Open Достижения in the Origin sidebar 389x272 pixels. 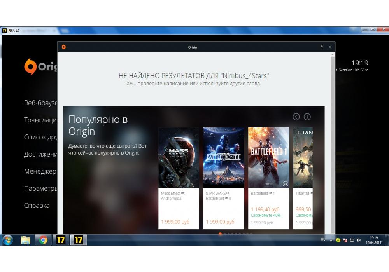click(x=40, y=154)
